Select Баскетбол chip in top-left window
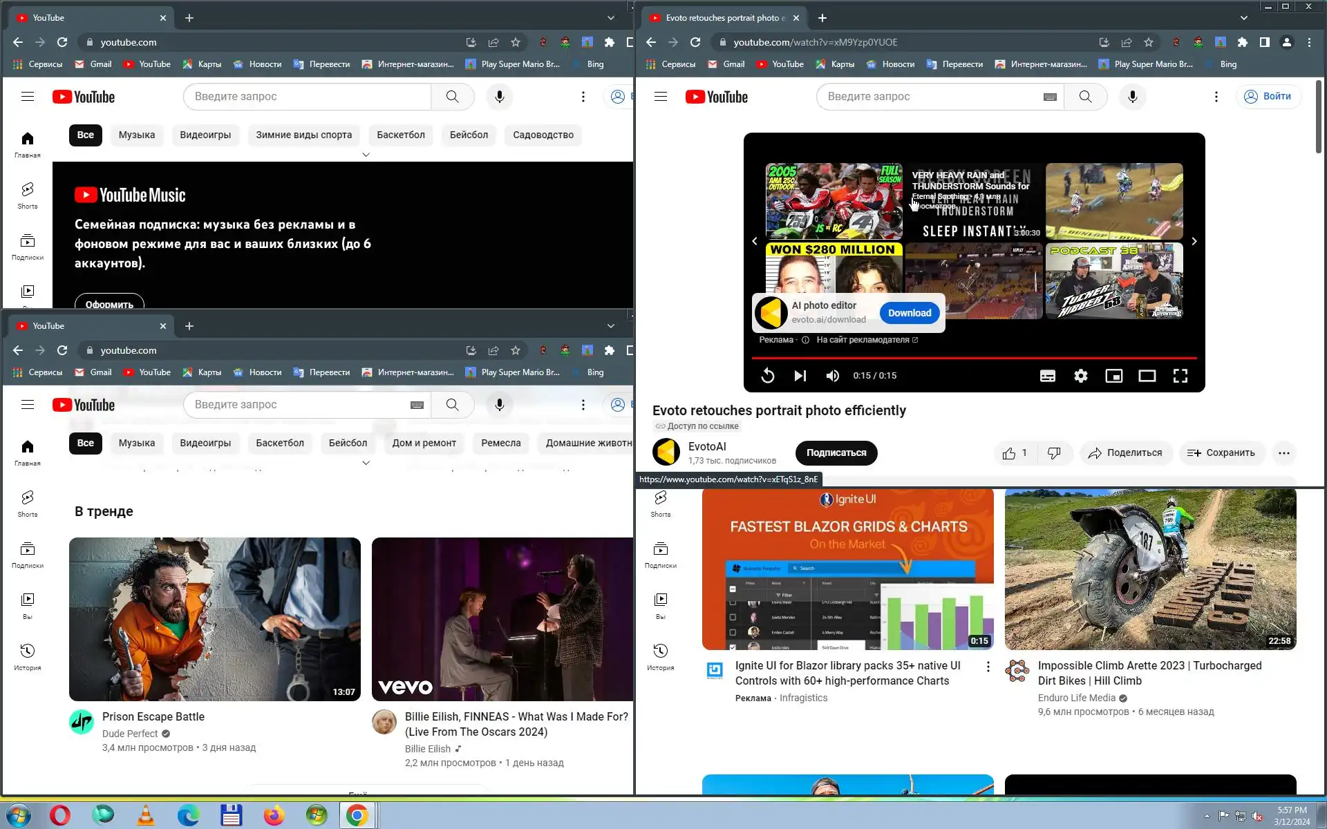Image resolution: width=1327 pixels, height=829 pixels. 400,135
